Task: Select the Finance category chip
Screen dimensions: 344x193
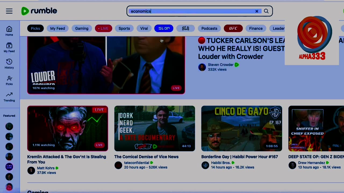Action: [256, 28]
